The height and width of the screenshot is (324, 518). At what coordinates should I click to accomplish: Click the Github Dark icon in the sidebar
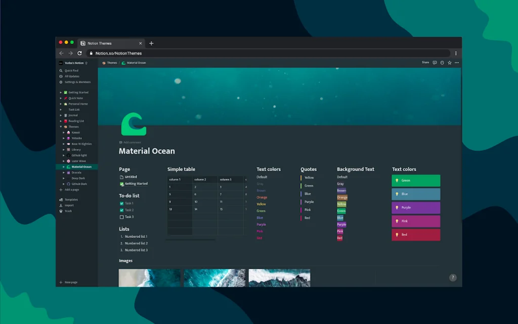[68, 184]
